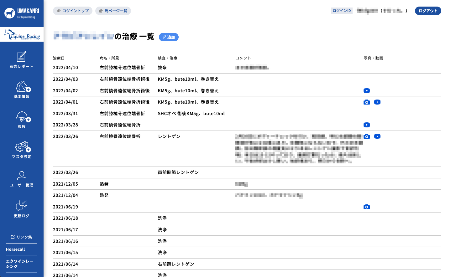Log out using the ログアウト button
This screenshot has height=277, width=451.
click(428, 10)
